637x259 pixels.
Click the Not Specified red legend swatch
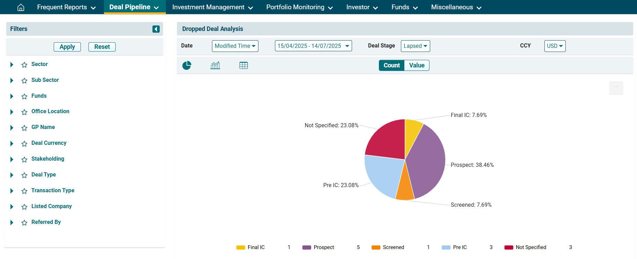click(509, 247)
